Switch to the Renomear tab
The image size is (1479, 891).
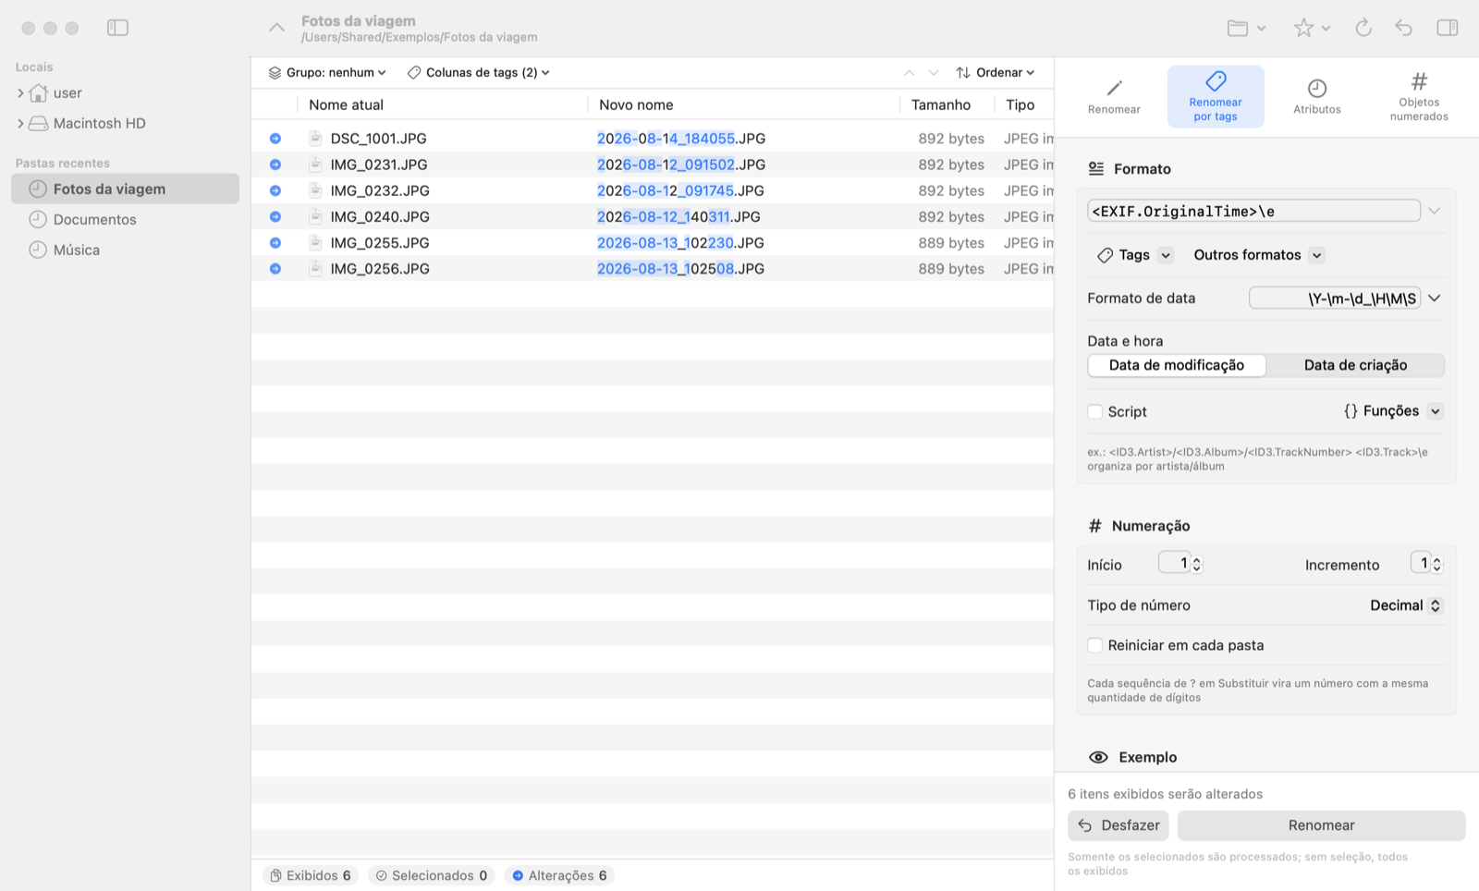(1114, 96)
